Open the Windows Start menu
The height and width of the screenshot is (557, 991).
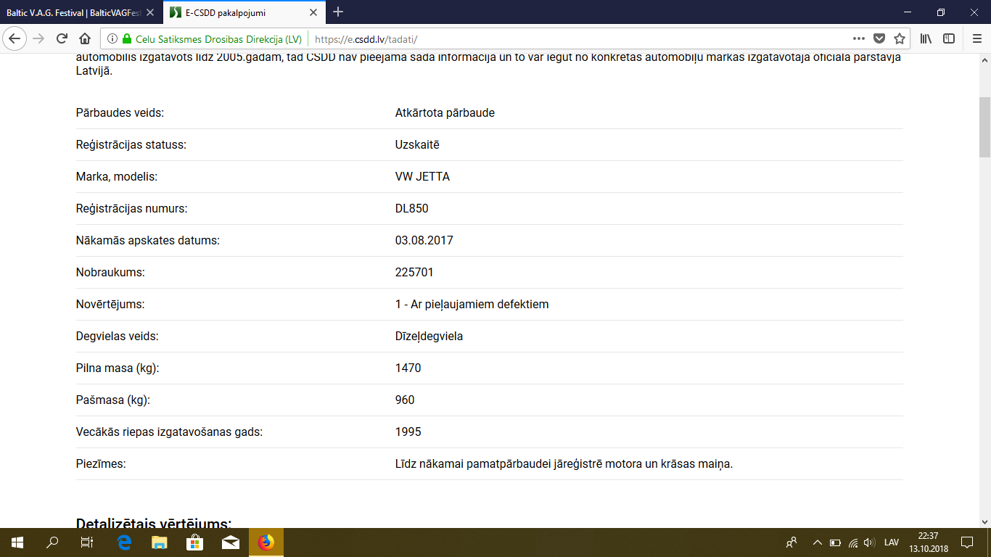17,542
